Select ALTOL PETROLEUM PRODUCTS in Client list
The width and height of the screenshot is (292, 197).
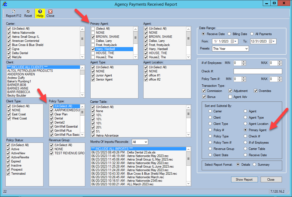tap(30, 71)
